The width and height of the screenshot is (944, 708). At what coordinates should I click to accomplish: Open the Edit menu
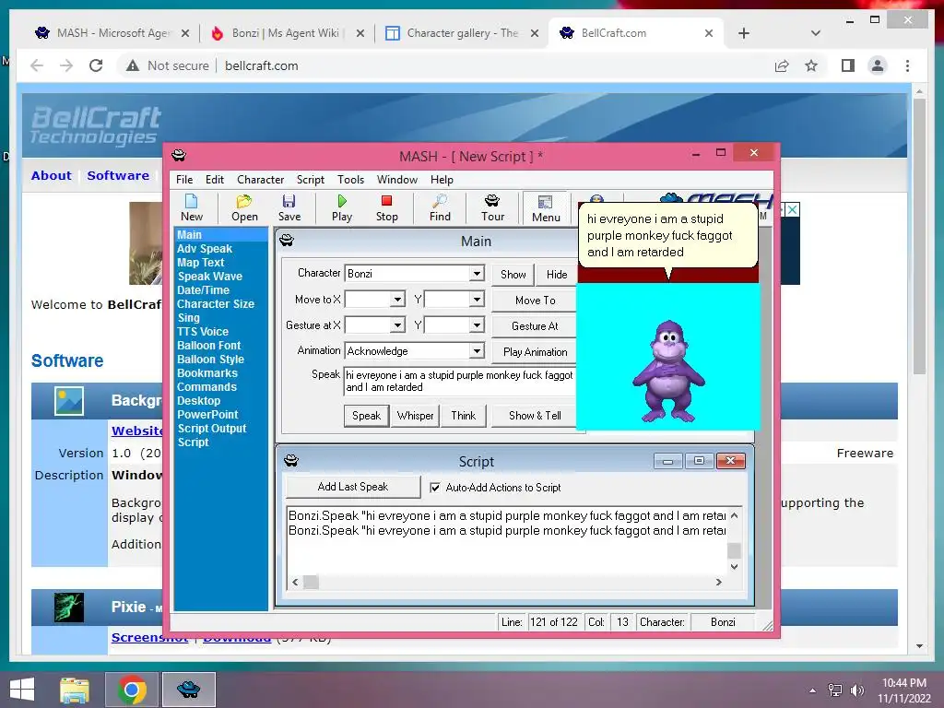(214, 180)
